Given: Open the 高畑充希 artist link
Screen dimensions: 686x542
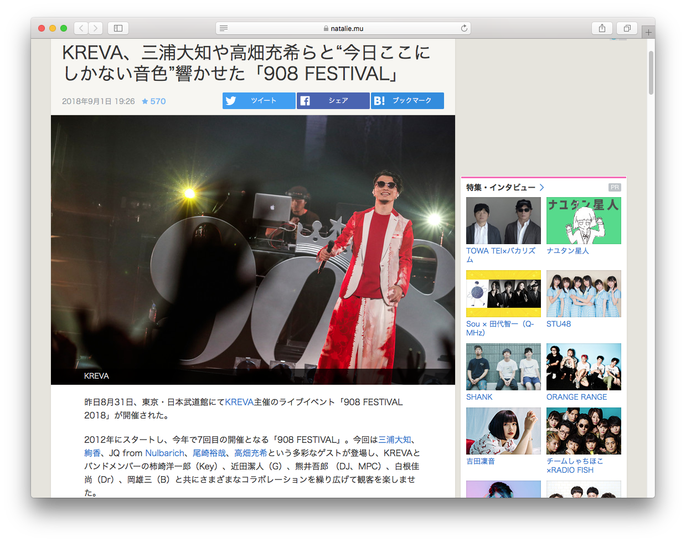Looking at the screenshot, I should pos(251,453).
